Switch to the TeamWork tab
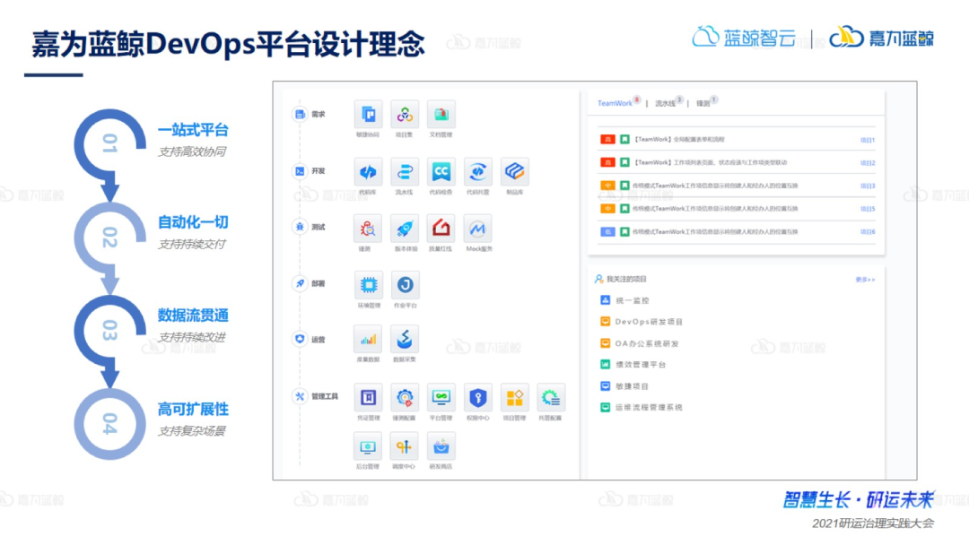The width and height of the screenshot is (969, 545). tap(615, 103)
